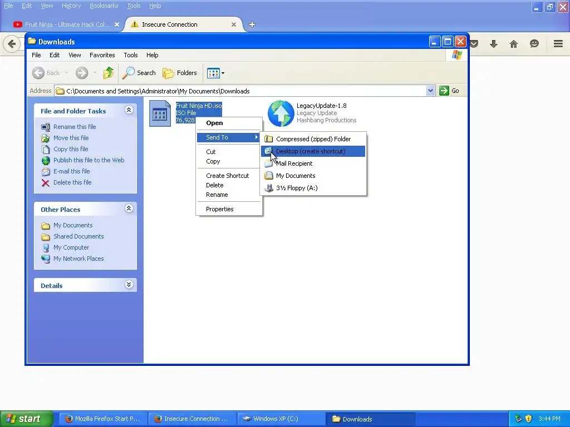Collapse File and Folder Tasks panel
Screen dimensions: 570x427
129,110
